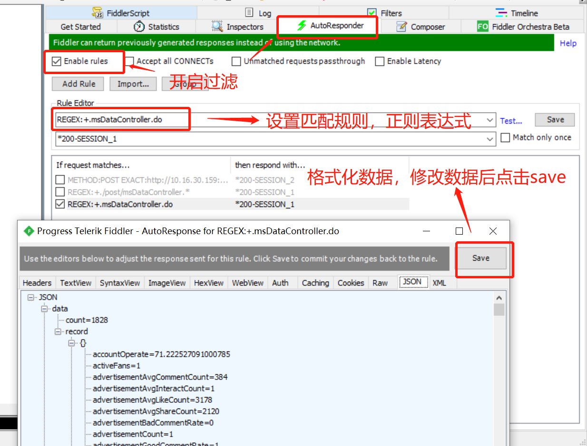Click the Statistics clock icon
Viewport: 587px width, 446px height.
(139, 27)
